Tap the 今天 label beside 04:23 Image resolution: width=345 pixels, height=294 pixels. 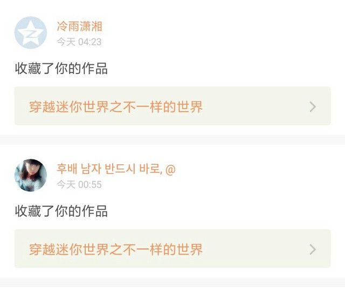(66, 42)
